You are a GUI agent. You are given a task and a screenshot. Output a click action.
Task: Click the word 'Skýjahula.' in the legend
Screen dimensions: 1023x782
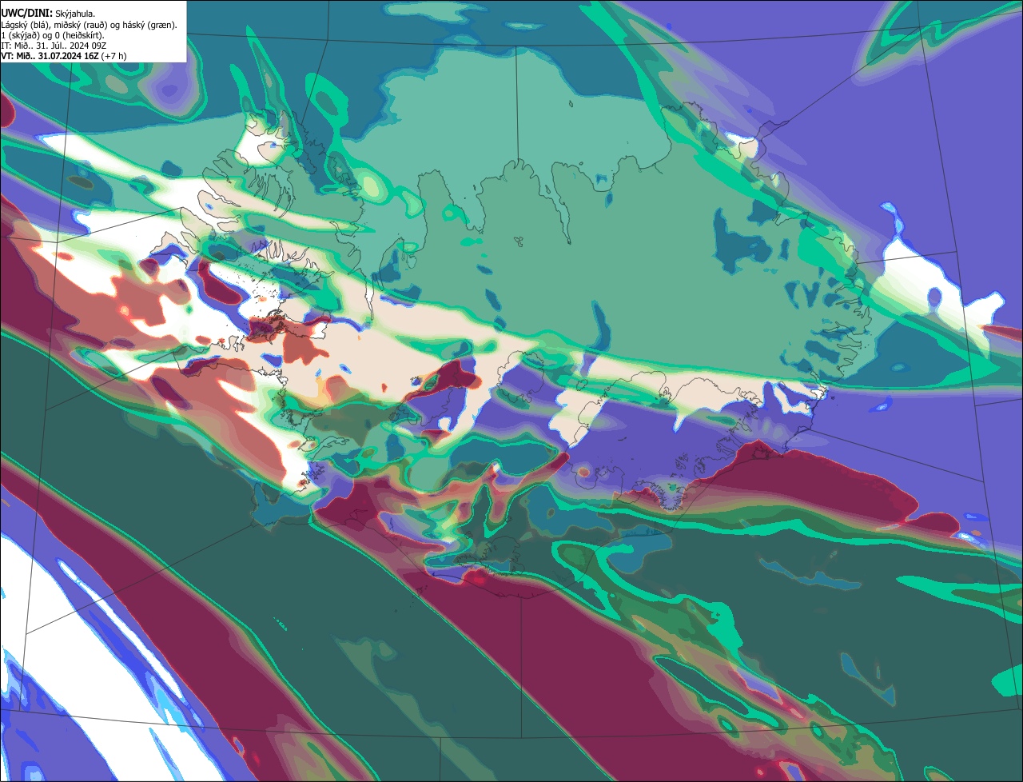coord(75,14)
